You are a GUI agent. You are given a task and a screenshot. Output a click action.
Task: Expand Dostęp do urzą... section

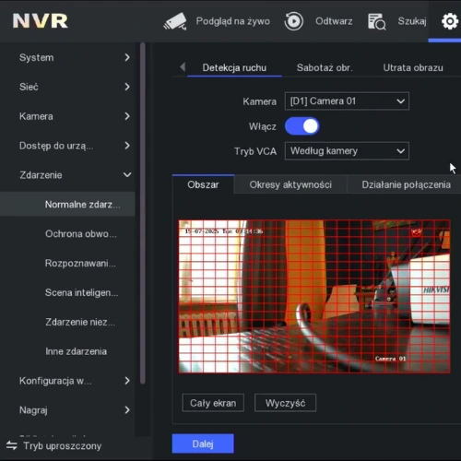point(67,146)
